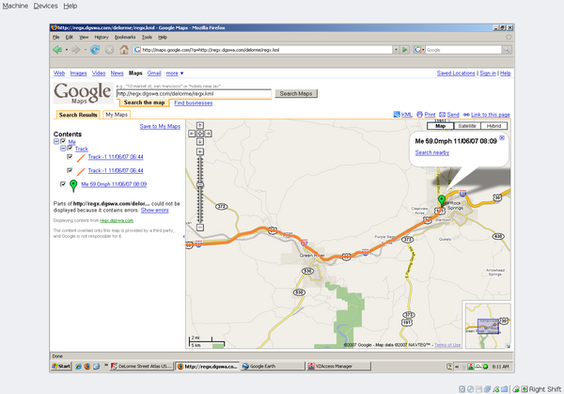Click the Stop loading icon

tap(110, 50)
